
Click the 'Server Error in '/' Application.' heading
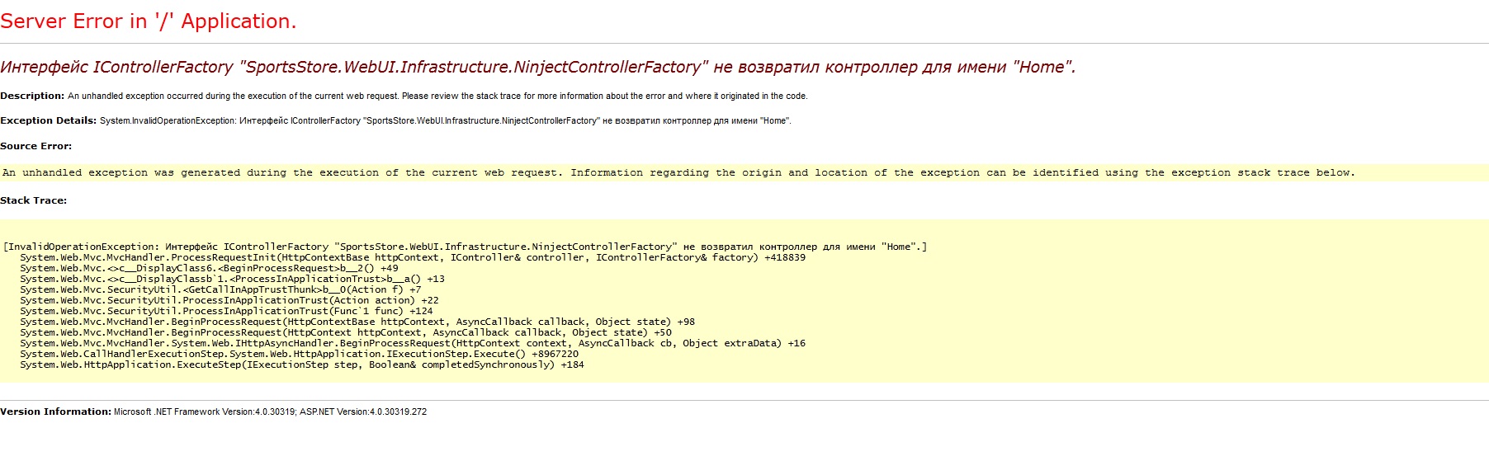(149, 21)
